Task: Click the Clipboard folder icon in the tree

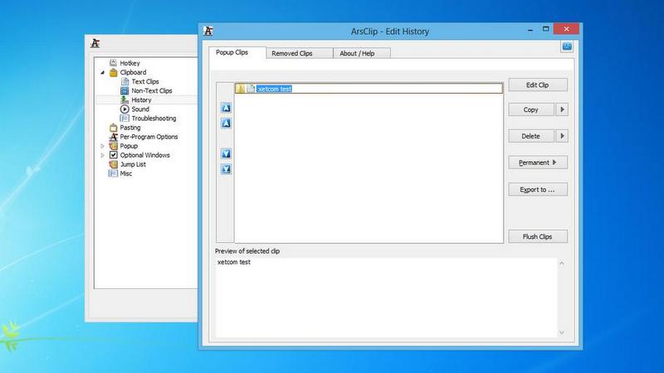Action: click(x=113, y=72)
